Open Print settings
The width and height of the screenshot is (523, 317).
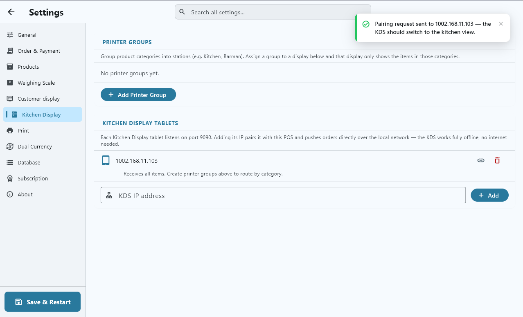43,130
